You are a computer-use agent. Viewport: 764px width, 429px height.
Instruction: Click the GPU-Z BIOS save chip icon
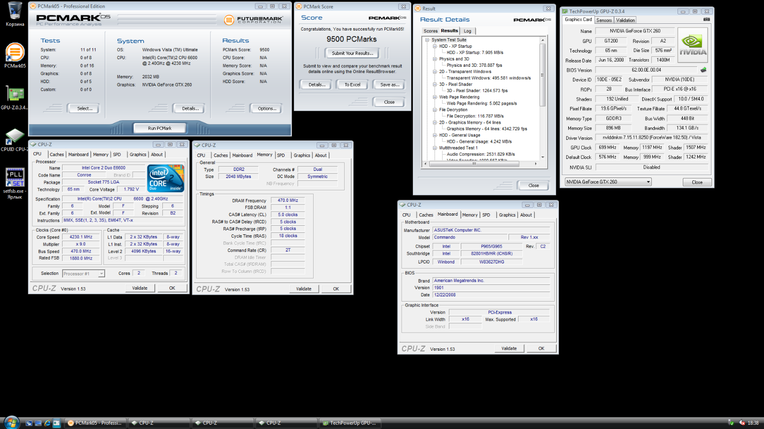[x=703, y=70]
